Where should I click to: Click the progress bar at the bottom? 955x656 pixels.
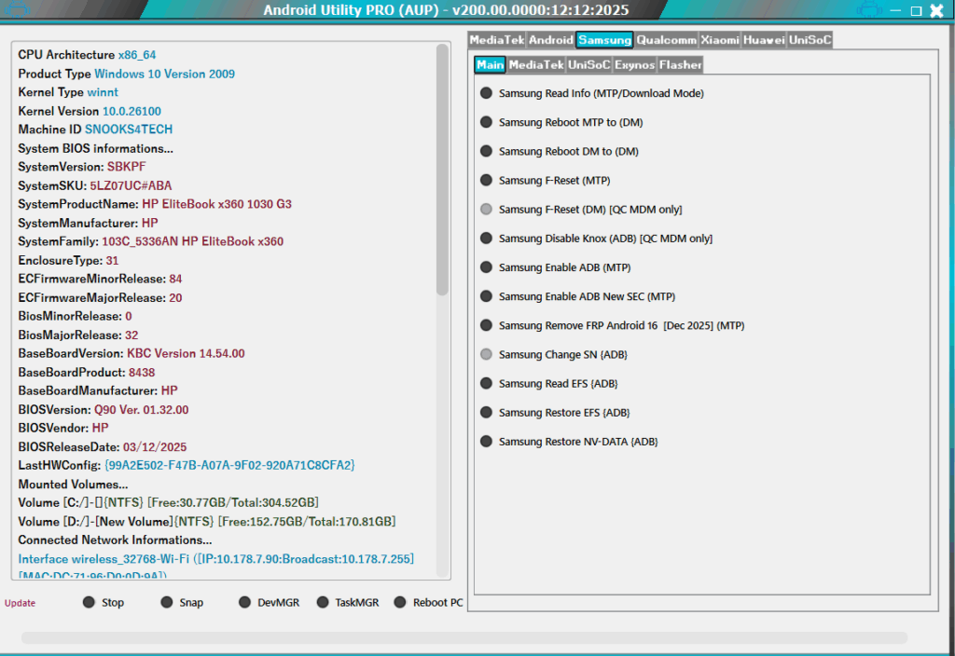pyautogui.click(x=477, y=638)
